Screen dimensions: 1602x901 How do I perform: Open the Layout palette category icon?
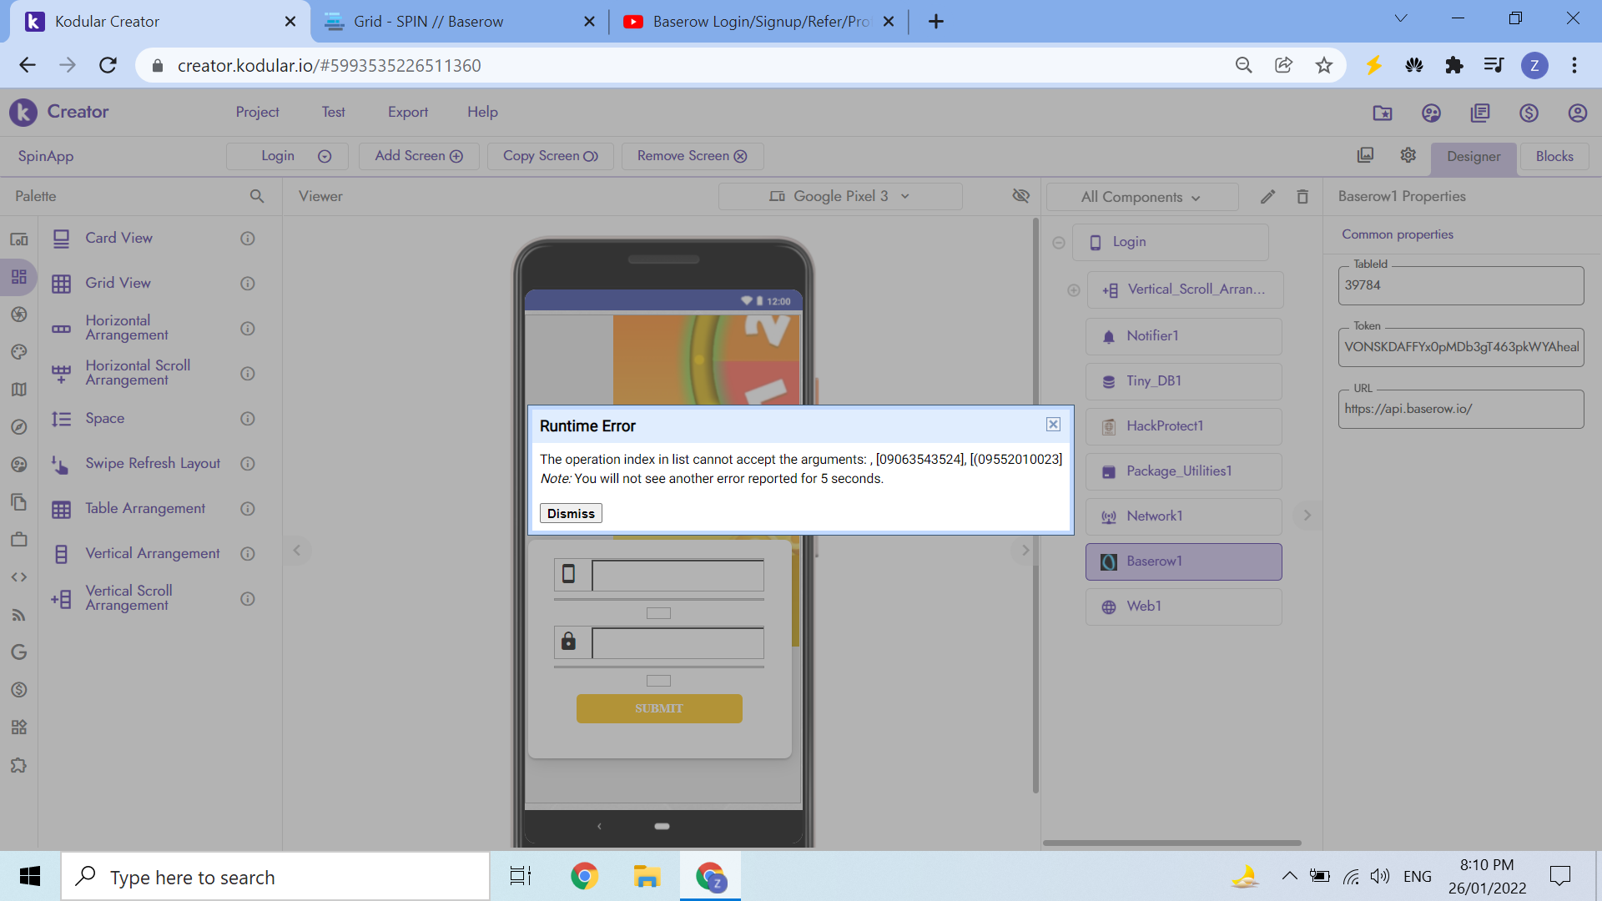point(18,277)
